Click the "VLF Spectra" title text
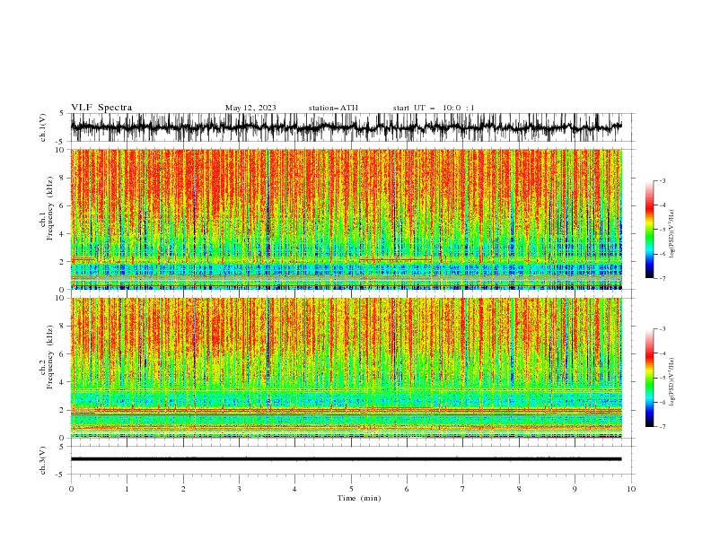Image resolution: width=711 pixels, height=549 pixels. tap(101, 108)
